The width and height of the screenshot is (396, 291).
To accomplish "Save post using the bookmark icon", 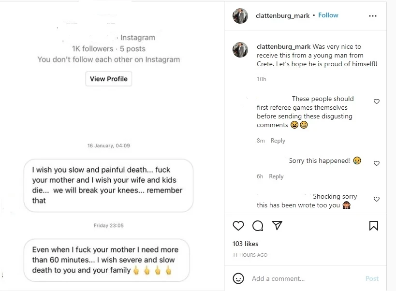I will (x=374, y=226).
